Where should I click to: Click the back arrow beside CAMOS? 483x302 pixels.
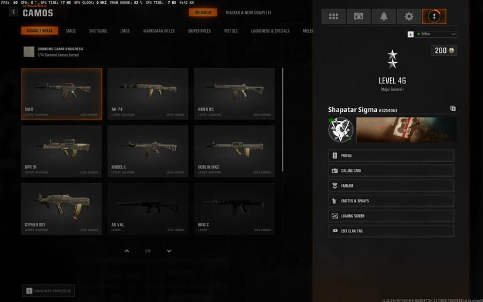14,12
